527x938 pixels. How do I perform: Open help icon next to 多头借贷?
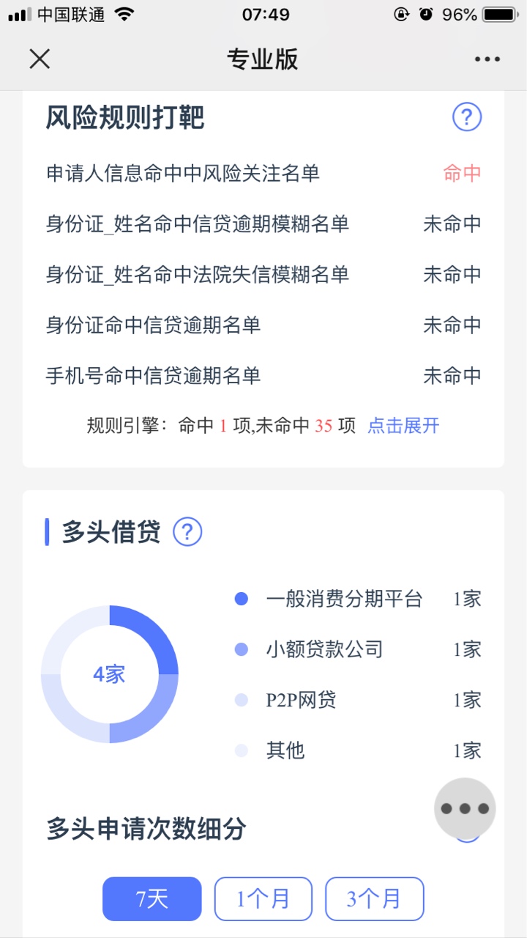187,532
